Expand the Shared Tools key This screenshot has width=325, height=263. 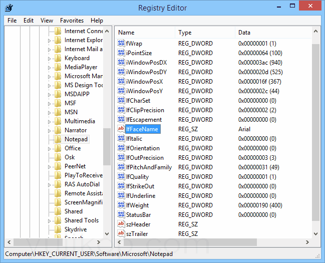tap(49, 221)
